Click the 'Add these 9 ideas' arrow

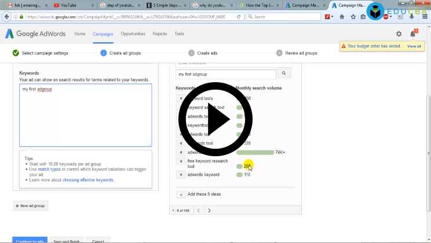click(x=181, y=194)
